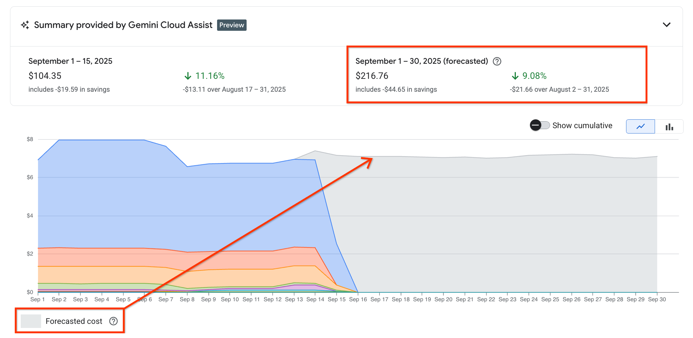Click the Preview badge
This screenshot has width=693, height=338.
pos(232,25)
